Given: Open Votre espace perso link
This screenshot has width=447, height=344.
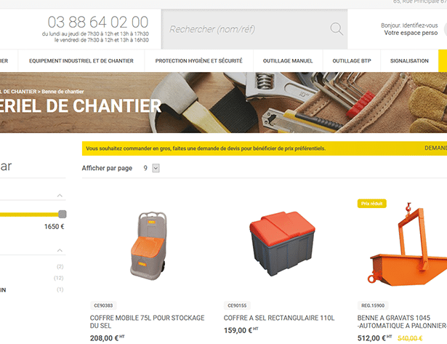Looking at the screenshot, I should (411, 33).
